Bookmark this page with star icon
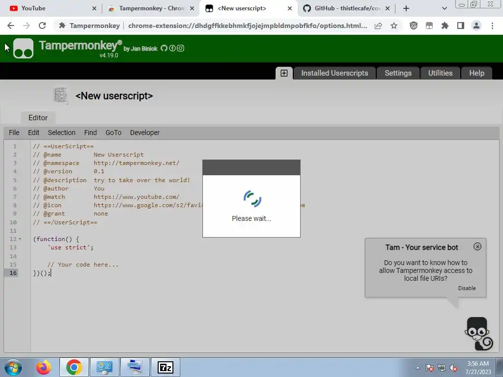This screenshot has height=377, width=503. 394,26
